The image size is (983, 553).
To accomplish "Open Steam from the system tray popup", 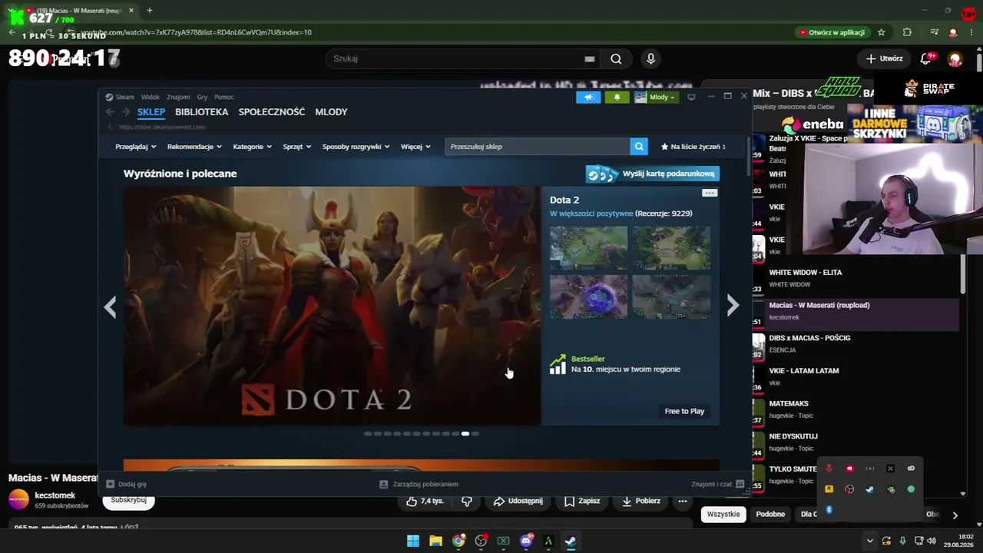I will [x=869, y=489].
